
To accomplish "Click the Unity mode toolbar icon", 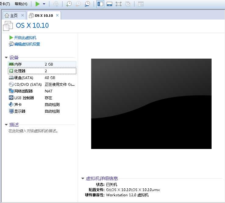I will click(x=128, y=4).
